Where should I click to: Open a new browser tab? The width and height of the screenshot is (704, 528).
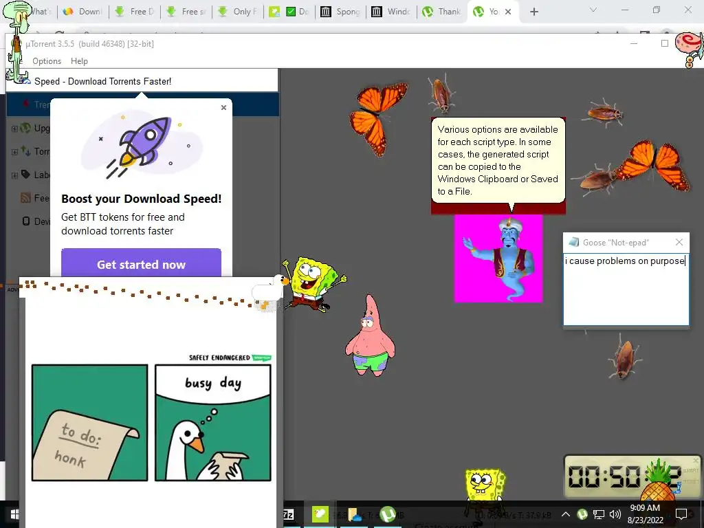coord(533,12)
